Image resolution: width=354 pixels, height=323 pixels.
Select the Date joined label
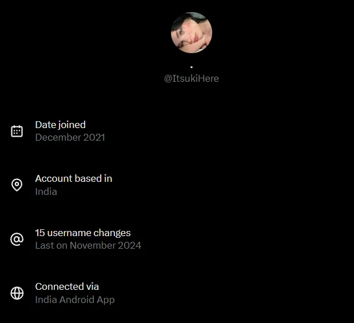[60, 125]
